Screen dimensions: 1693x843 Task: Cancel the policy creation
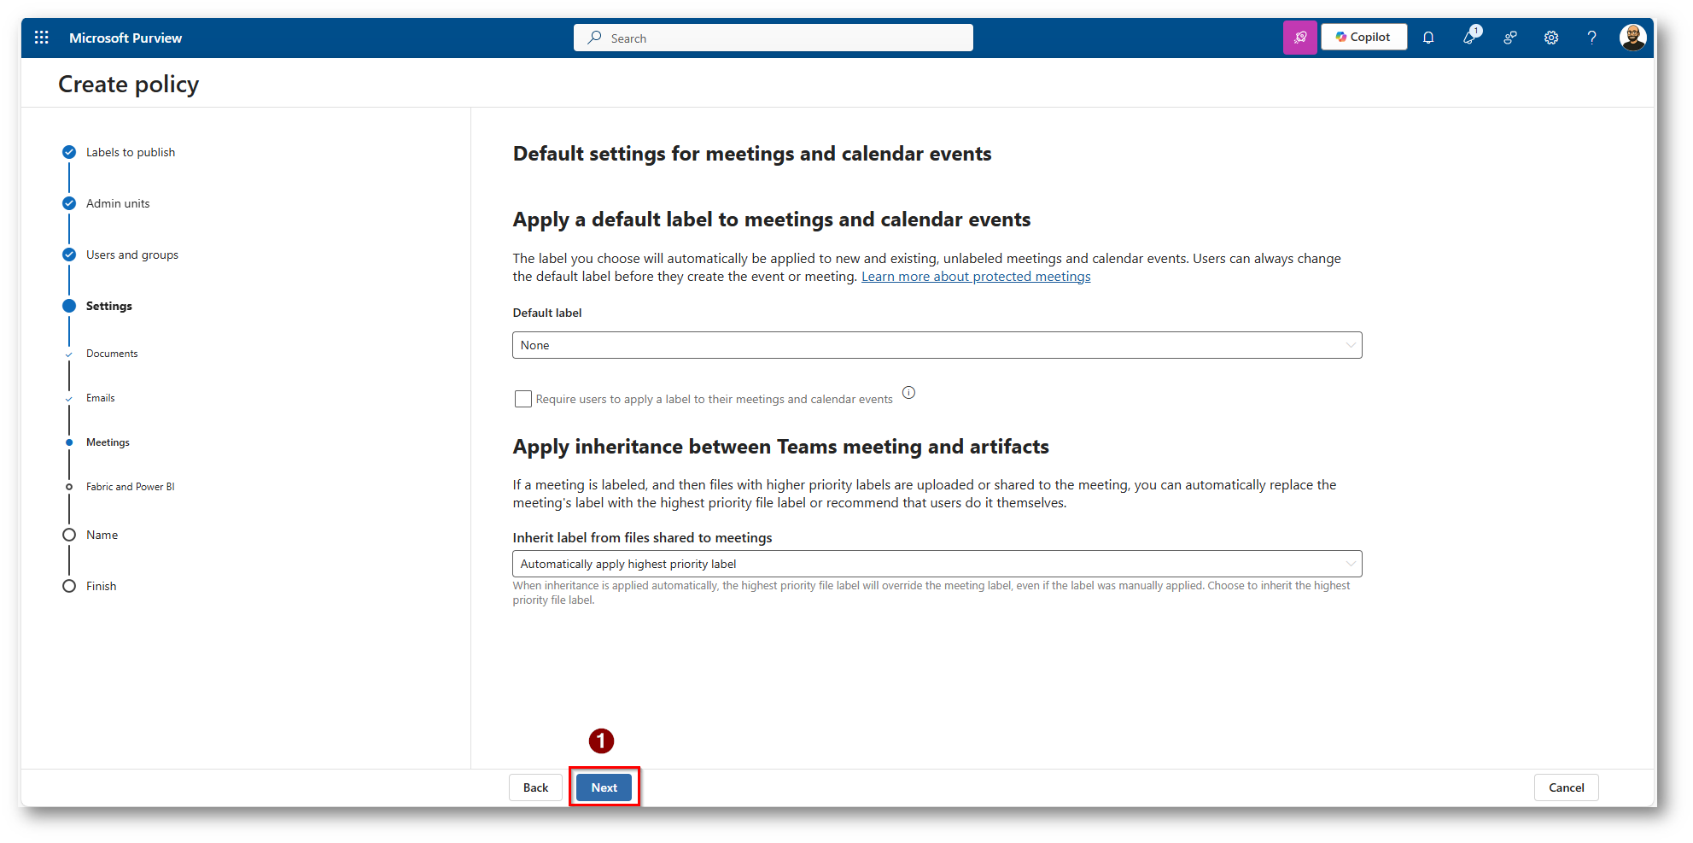click(x=1566, y=787)
